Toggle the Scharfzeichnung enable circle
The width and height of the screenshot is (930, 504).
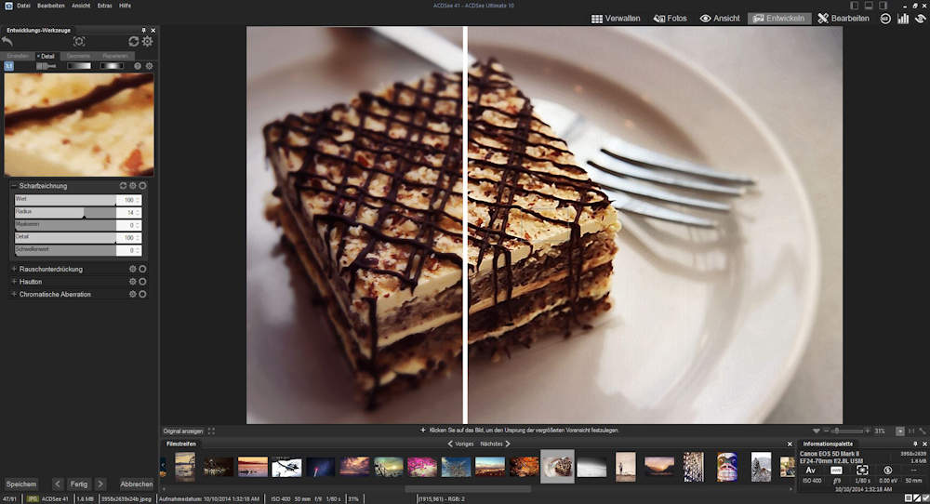[x=142, y=186]
